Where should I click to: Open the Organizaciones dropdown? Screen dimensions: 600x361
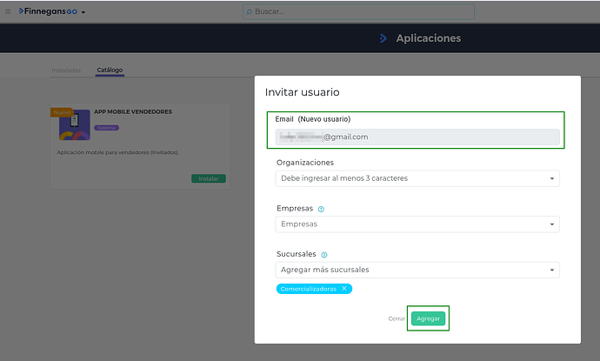417,178
